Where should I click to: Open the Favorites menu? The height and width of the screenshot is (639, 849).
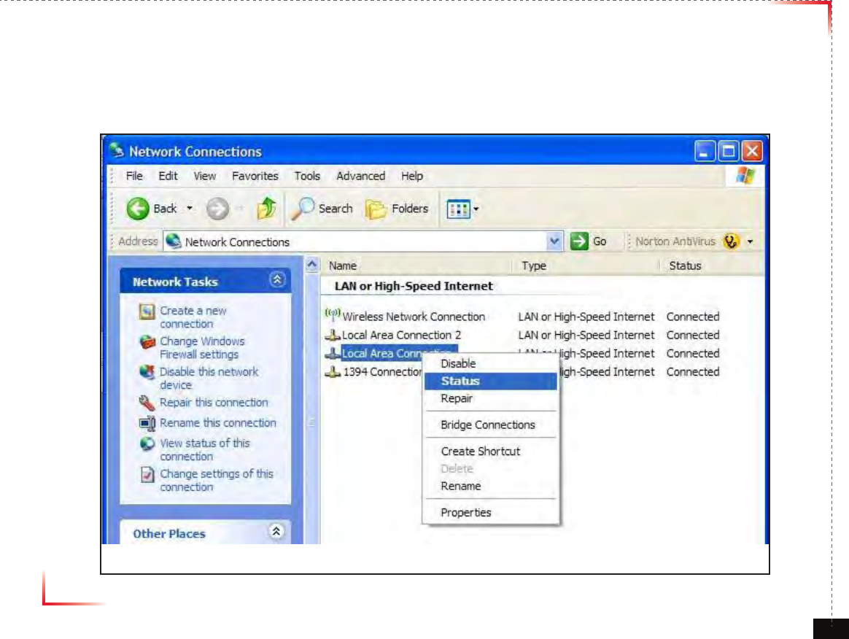[255, 176]
